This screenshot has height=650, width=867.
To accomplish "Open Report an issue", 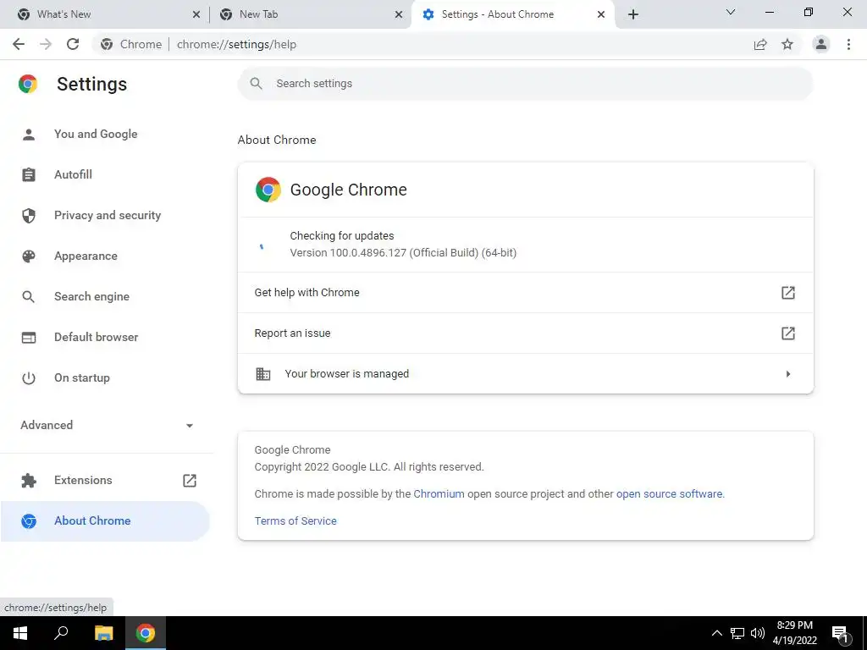I will click(525, 333).
